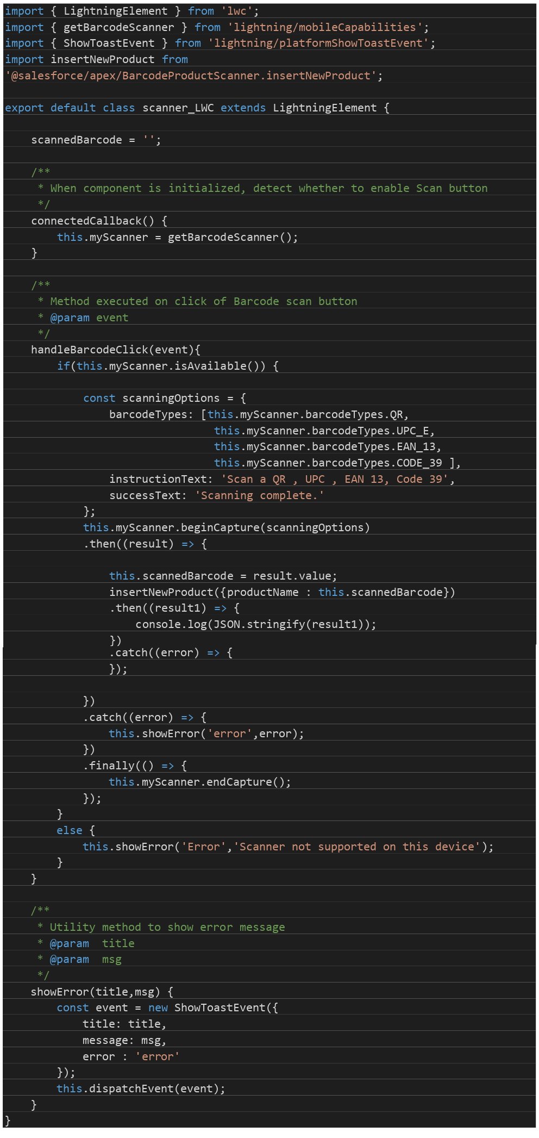Click scannedBarcode property declaration

[x=96, y=140]
